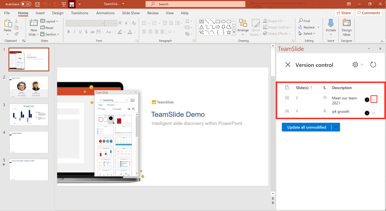This screenshot has height=211, width=386.
Task: Click the center align paragraph icon
Action: point(150,32)
